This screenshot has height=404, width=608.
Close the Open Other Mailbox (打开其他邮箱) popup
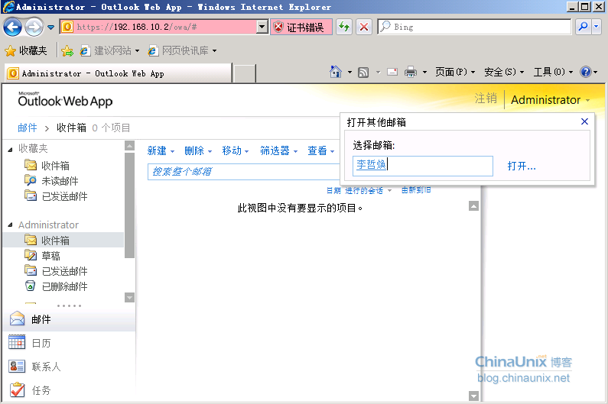pos(584,121)
